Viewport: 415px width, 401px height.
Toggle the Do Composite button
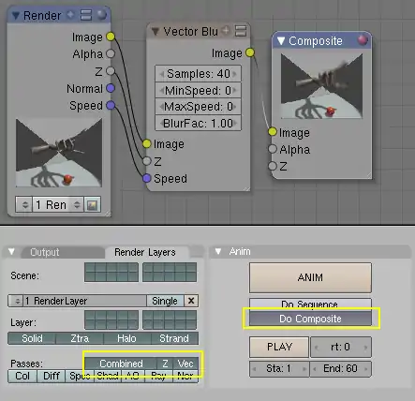pyautogui.click(x=310, y=319)
